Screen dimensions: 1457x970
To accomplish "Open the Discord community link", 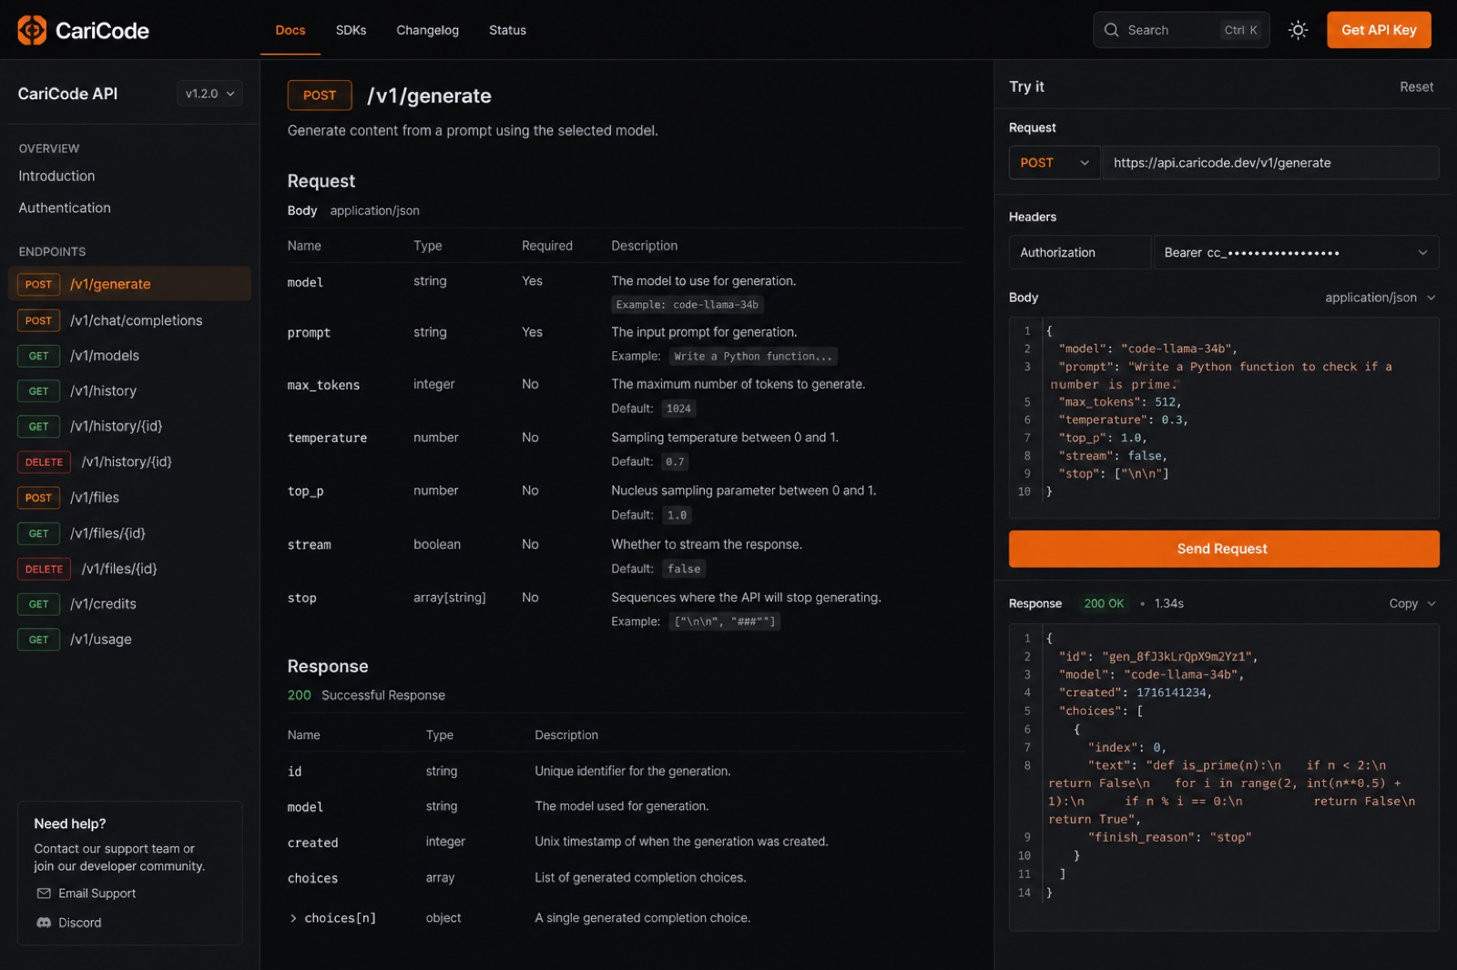I will click(x=69, y=923).
